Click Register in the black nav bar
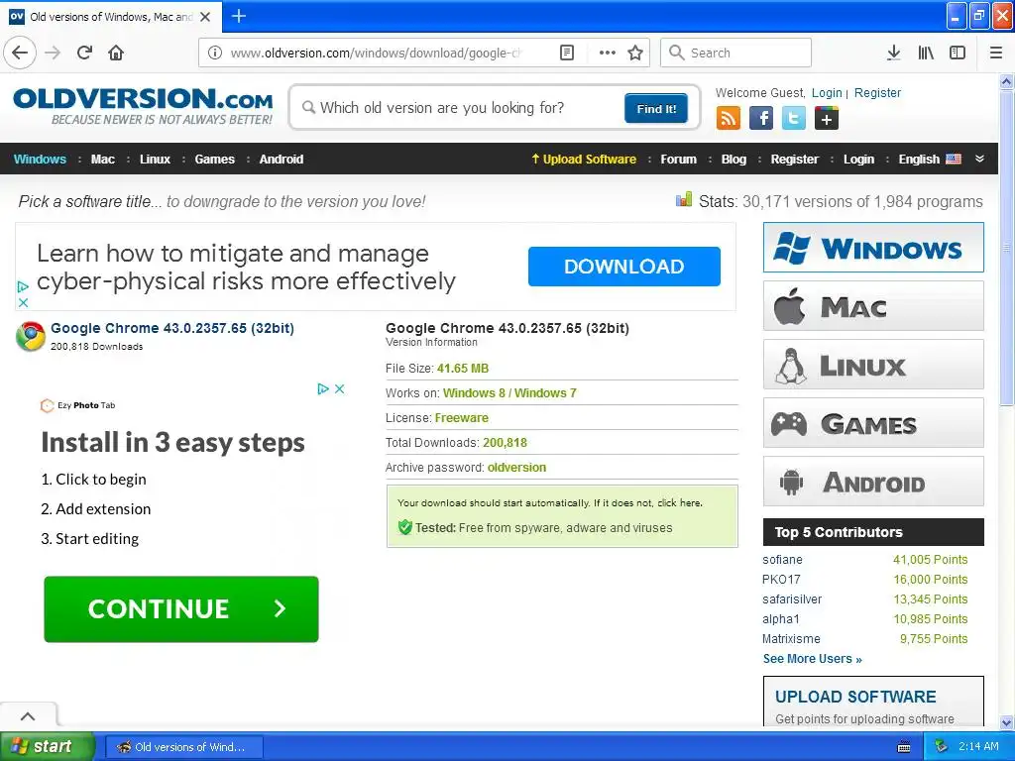 click(794, 160)
